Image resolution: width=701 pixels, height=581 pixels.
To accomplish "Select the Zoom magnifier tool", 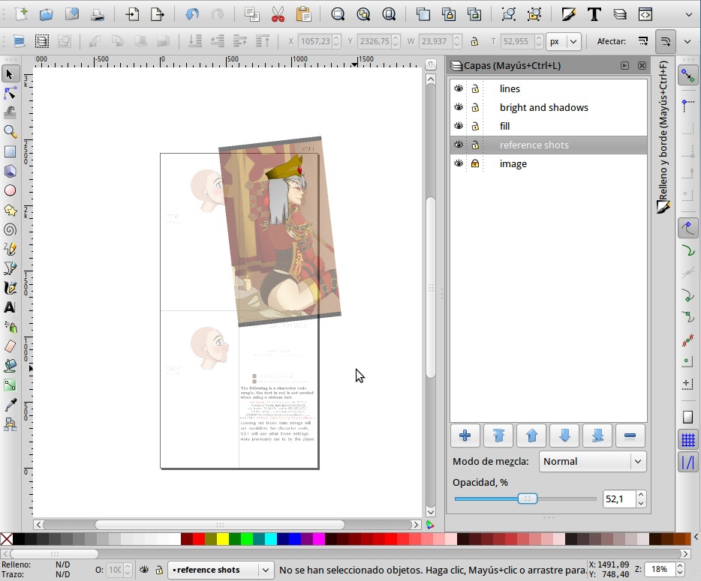I will [11, 132].
